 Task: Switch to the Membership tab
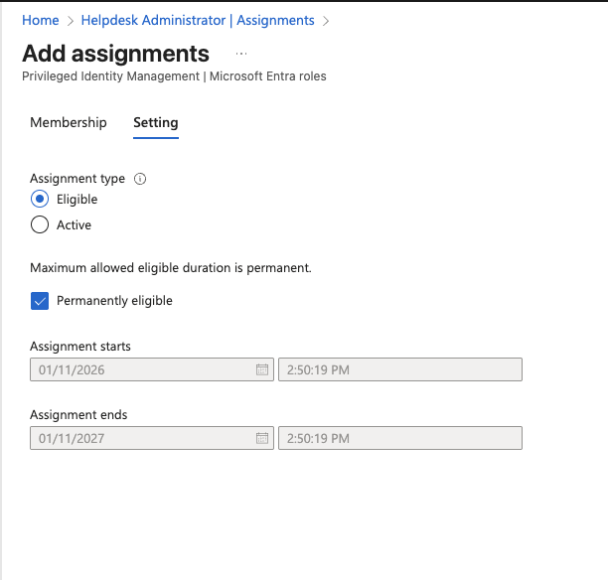pyautogui.click(x=69, y=122)
